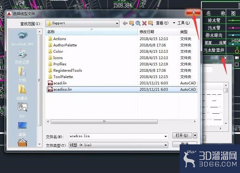This screenshot has width=240, height=173.
Task: Click the scroll down arrow in background linetype list
Action: pyautogui.click(x=226, y=124)
